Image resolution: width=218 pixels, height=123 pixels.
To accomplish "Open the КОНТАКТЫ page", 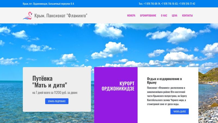I will click(187, 16).
